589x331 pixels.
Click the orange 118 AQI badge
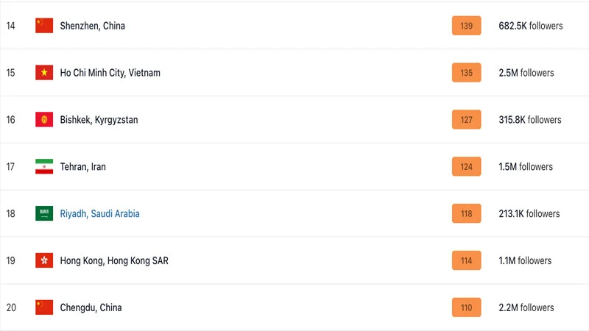coord(466,214)
